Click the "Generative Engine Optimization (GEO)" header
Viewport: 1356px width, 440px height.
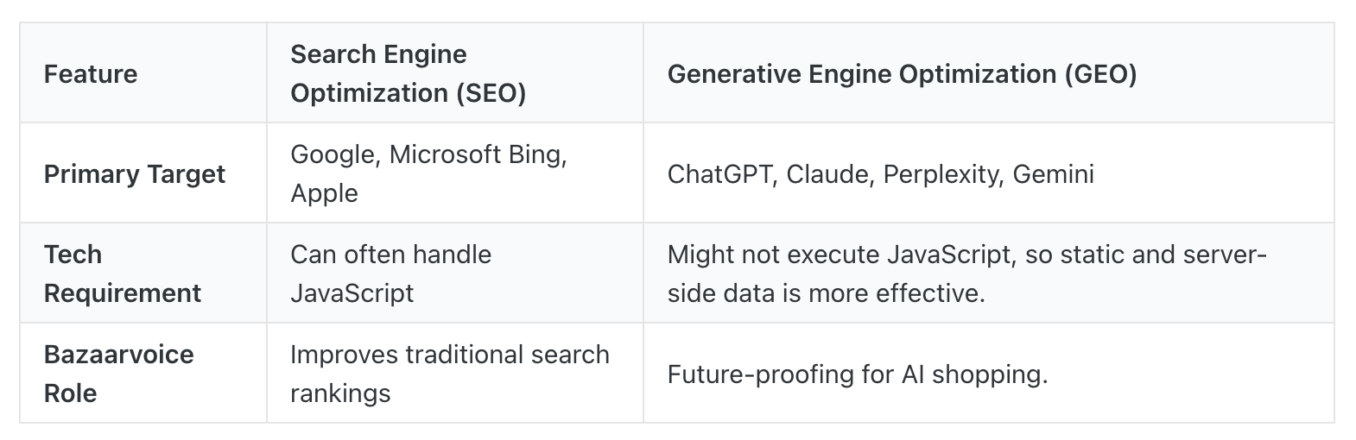tap(902, 74)
